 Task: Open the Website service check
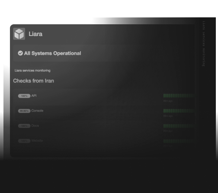point(37,141)
